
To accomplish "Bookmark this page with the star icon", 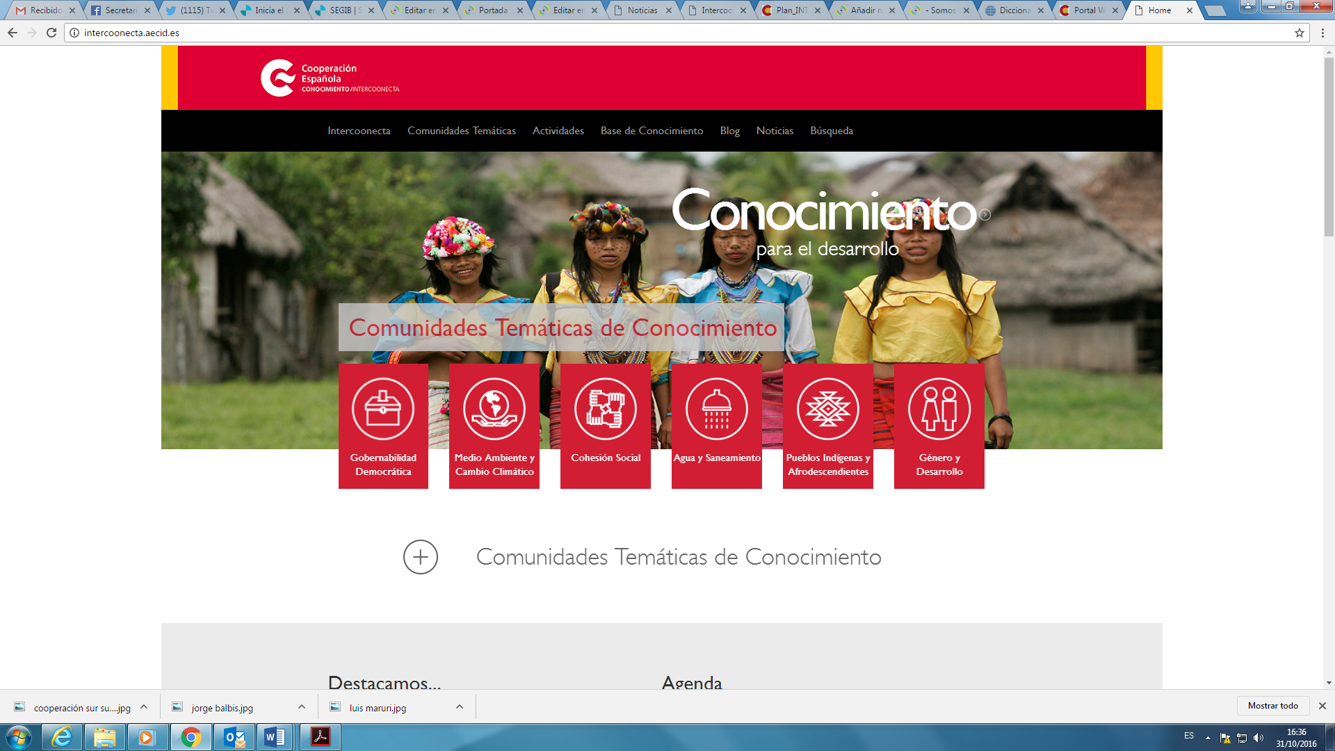I will click(x=1299, y=33).
